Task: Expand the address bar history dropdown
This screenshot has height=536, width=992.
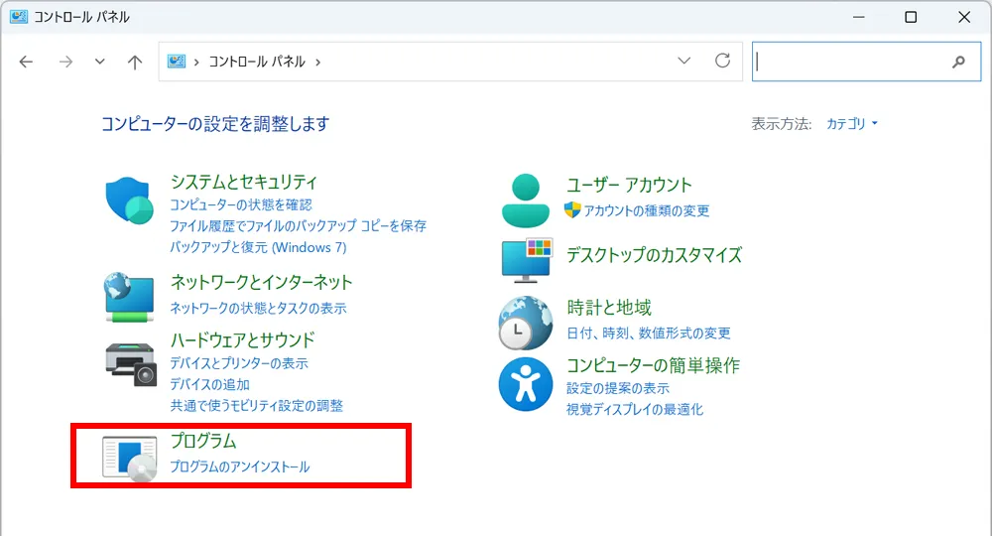Action: [x=683, y=62]
